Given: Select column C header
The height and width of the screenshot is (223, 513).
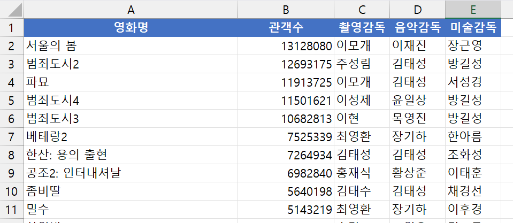Looking at the screenshot, I should [x=362, y=10].
